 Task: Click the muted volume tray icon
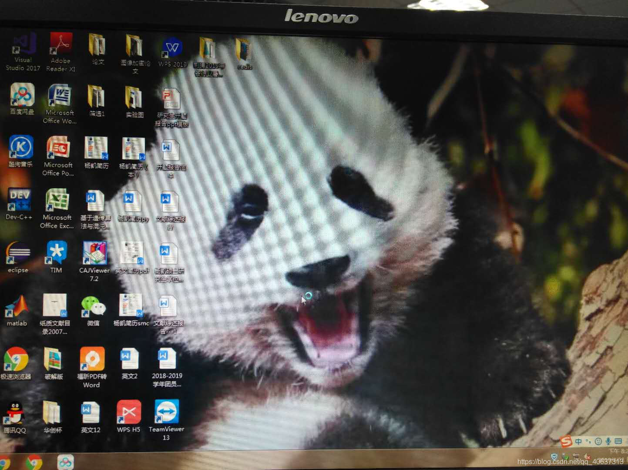pyautogui.click(x=587, y=457)
